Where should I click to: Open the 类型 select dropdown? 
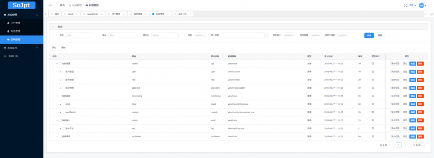point(200,35)
